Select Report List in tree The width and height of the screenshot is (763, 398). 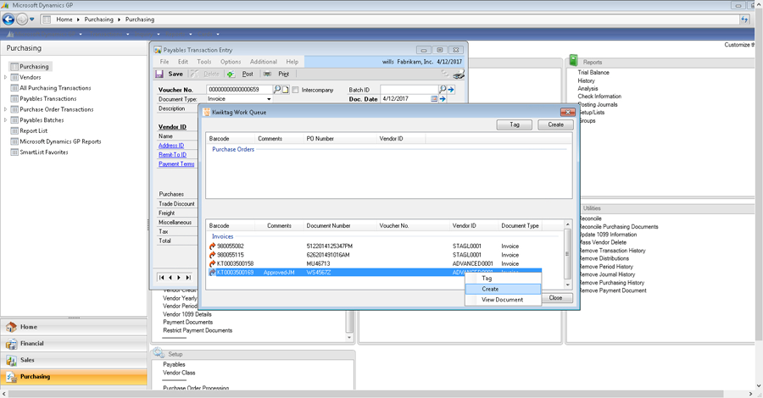[34, 130]
